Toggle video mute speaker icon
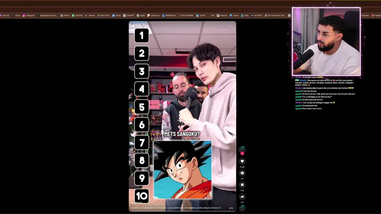381x214 pixels. click(x=133, y=26)
